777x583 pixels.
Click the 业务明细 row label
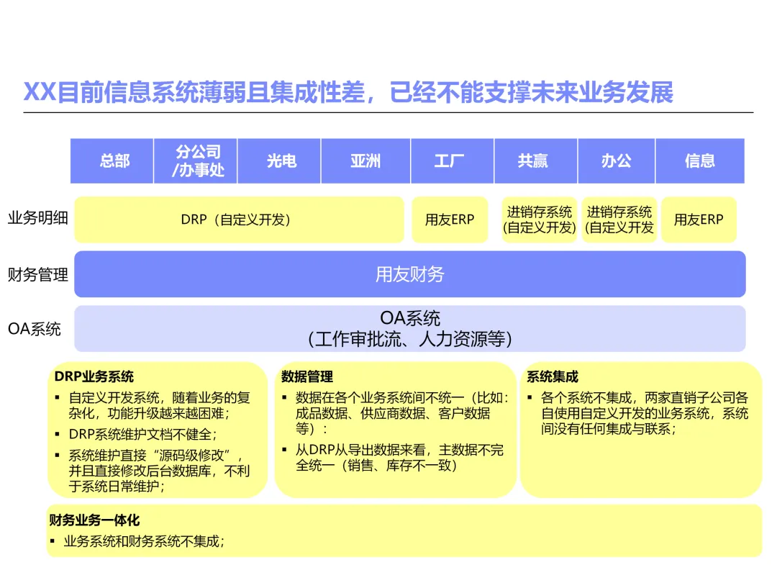click(x=37, y=217)
